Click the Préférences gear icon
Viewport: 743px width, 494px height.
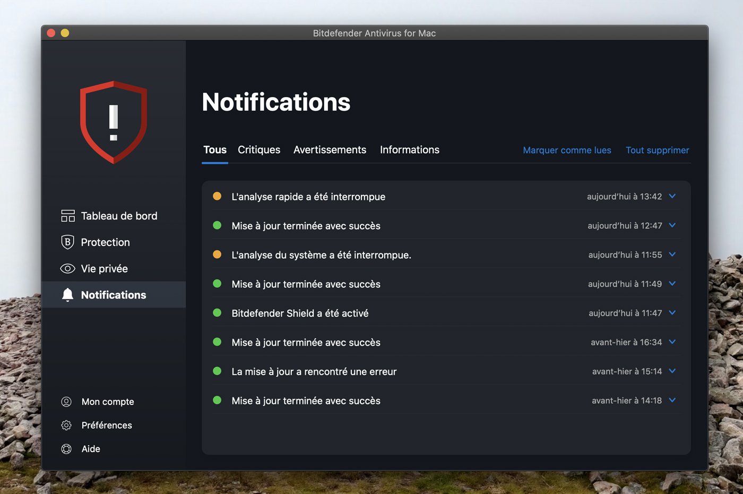click(x=66, y=425)
